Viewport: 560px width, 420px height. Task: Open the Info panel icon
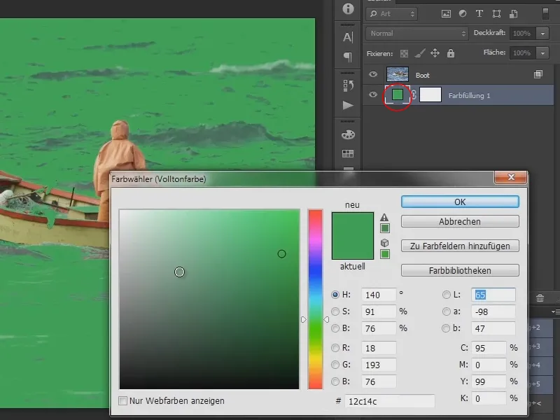pyautogui.click(x=348, y=8)
